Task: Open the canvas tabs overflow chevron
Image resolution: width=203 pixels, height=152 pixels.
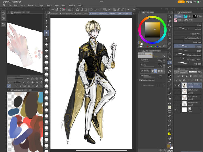Action: click(x=134, y=13)
